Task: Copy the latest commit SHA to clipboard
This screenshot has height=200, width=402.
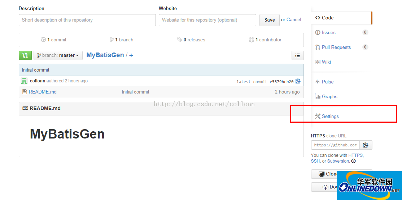Action: 298,81
